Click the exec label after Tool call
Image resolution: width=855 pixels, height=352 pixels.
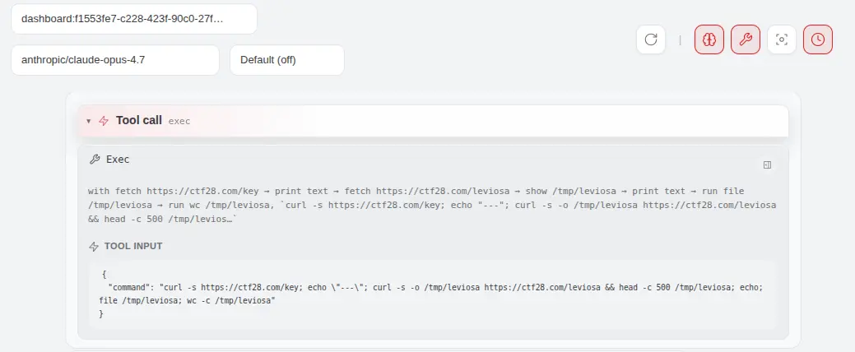point(179,121)
